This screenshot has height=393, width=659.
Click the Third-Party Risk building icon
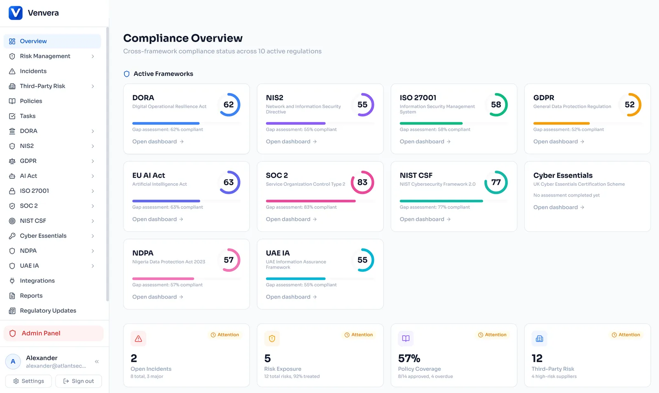click(x=12, y=86)
